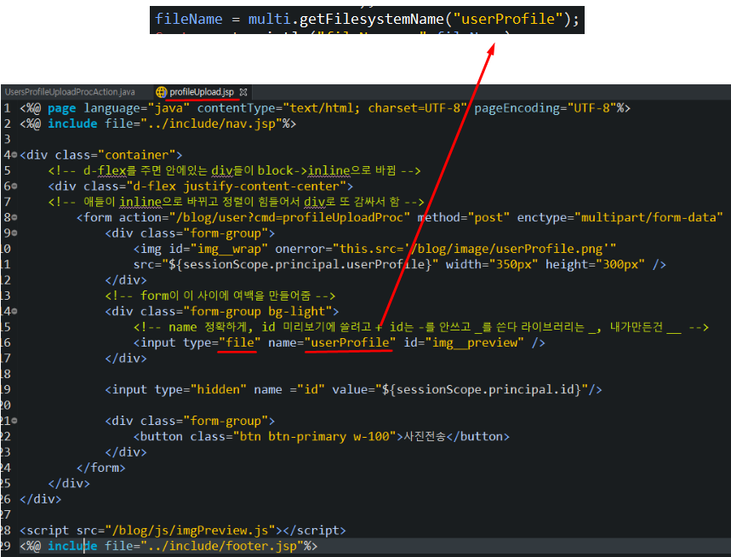Click "form-group bg-light" class value
The height and width of the screenshot is (557, 731).
tap(257, 311)
